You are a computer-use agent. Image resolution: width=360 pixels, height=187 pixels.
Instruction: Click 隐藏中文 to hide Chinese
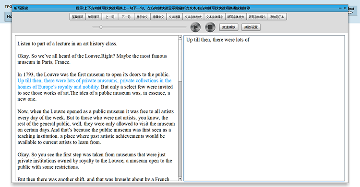tap(158, 17)
